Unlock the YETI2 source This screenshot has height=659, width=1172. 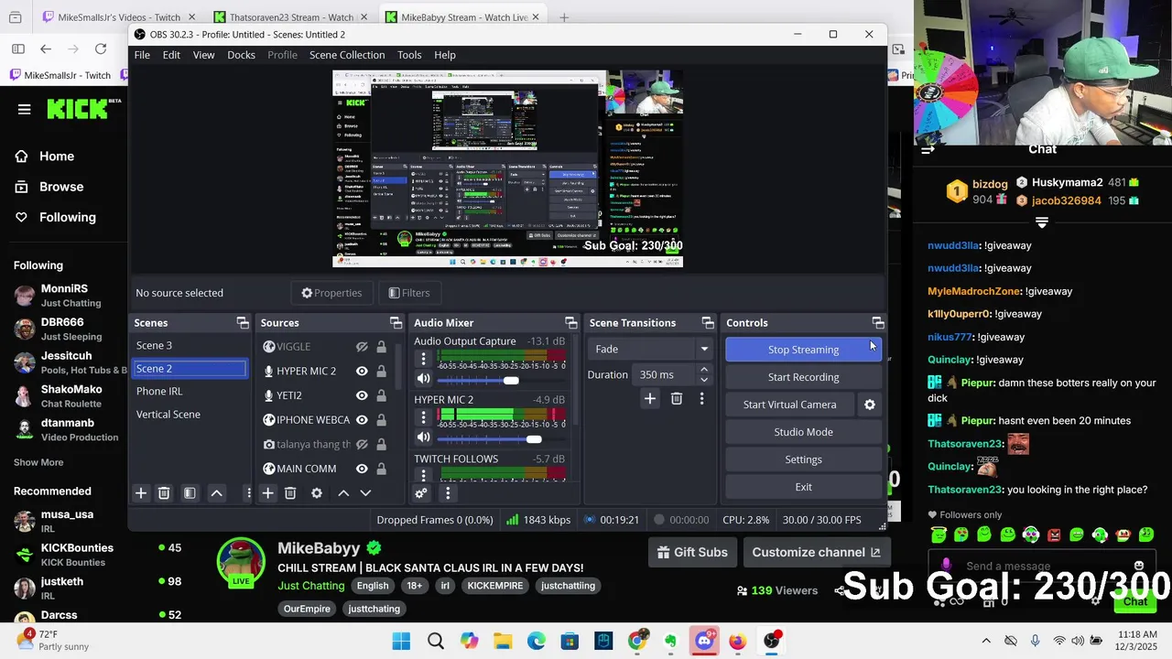(x=381, y=395)
